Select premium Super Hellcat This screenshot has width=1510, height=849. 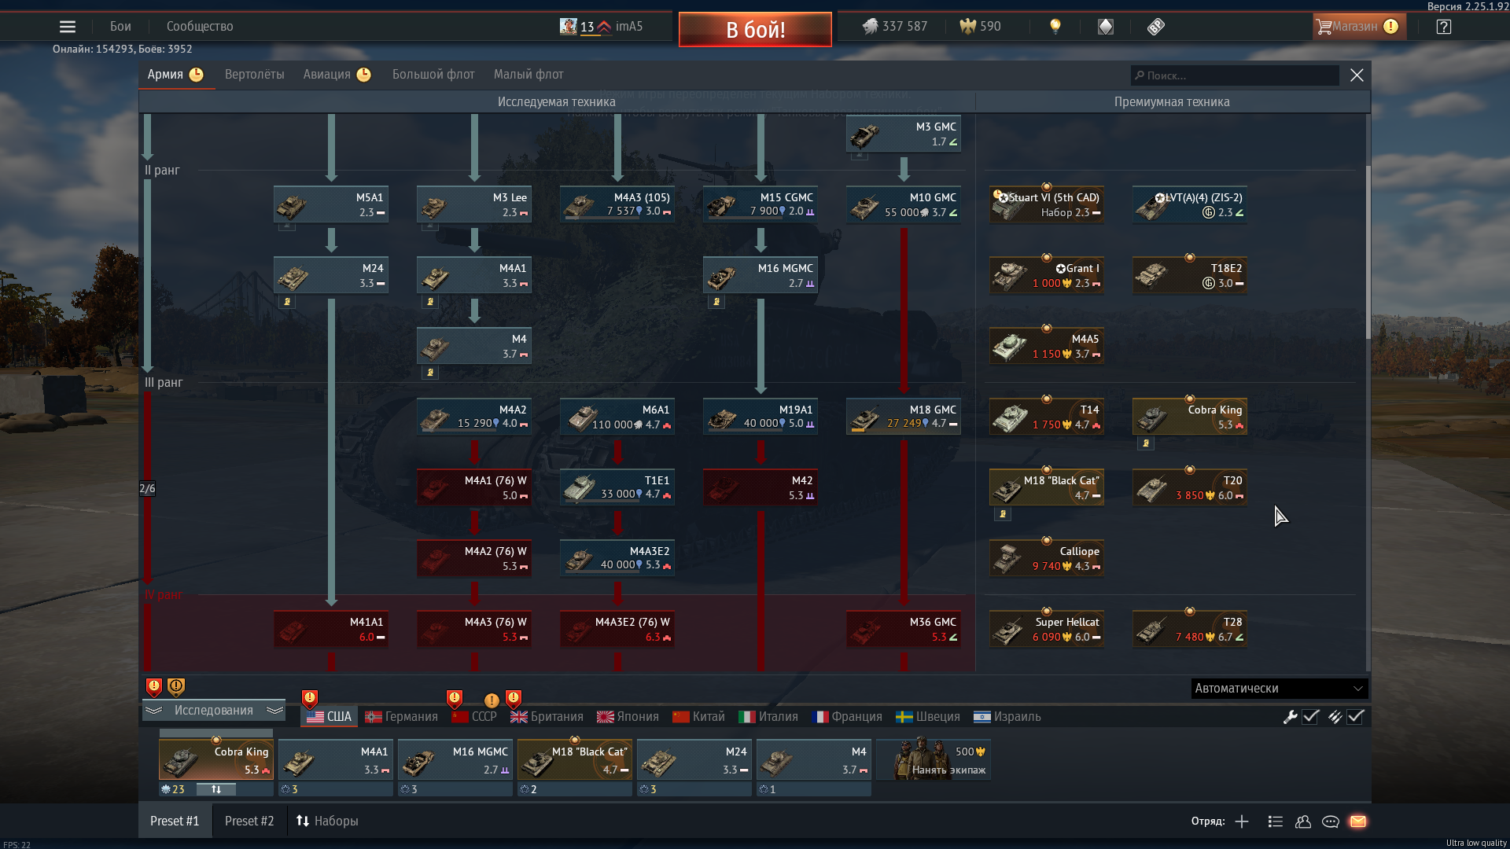(x=1047, y=629)
